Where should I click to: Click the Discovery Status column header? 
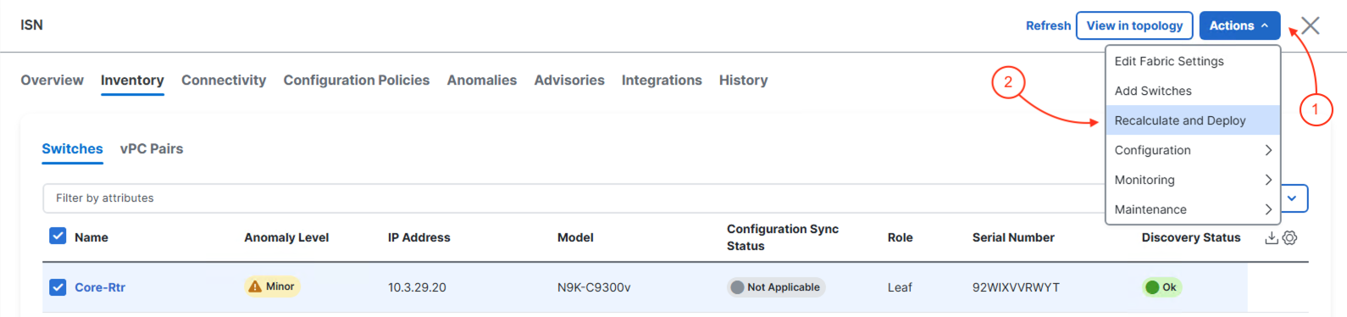(x=1191, y=237)
